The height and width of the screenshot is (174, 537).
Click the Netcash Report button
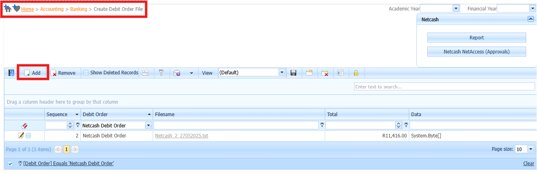coord(477,37)
